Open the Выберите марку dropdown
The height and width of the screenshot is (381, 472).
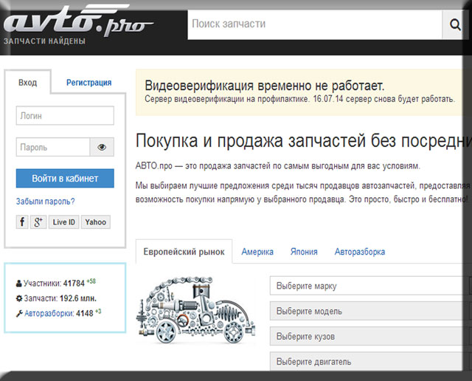click(369, 286)
